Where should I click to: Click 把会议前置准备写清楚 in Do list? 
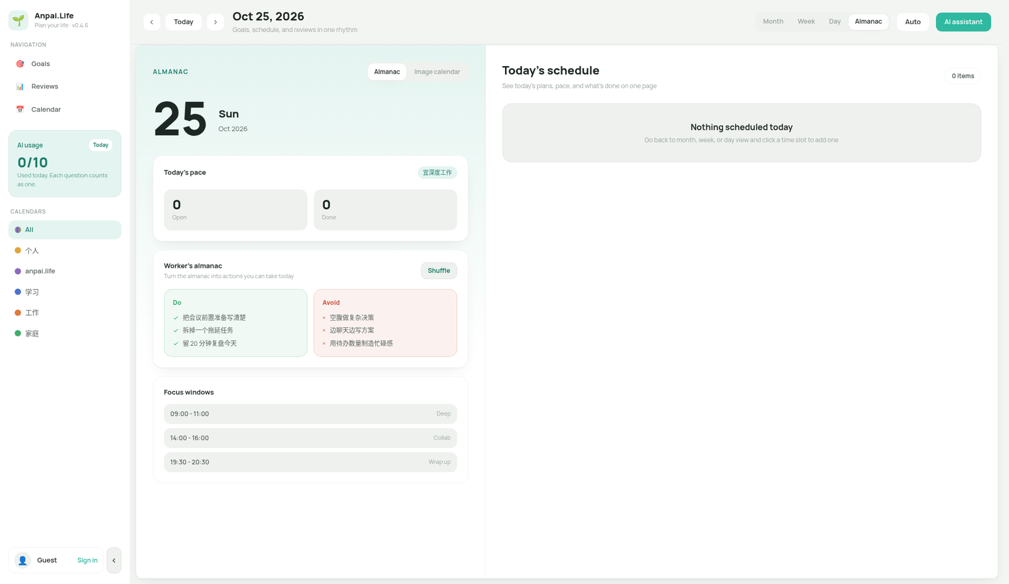click(x=214, y=318)
